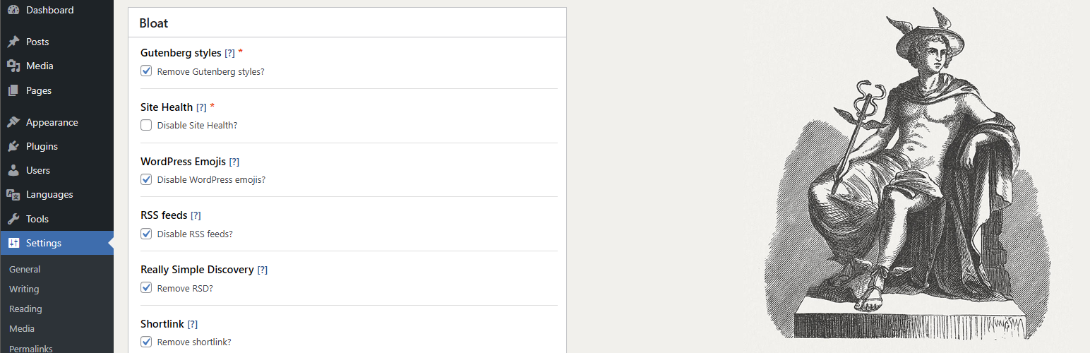
Task: Click the Plugins plug icon
Action: coord(13,146)
